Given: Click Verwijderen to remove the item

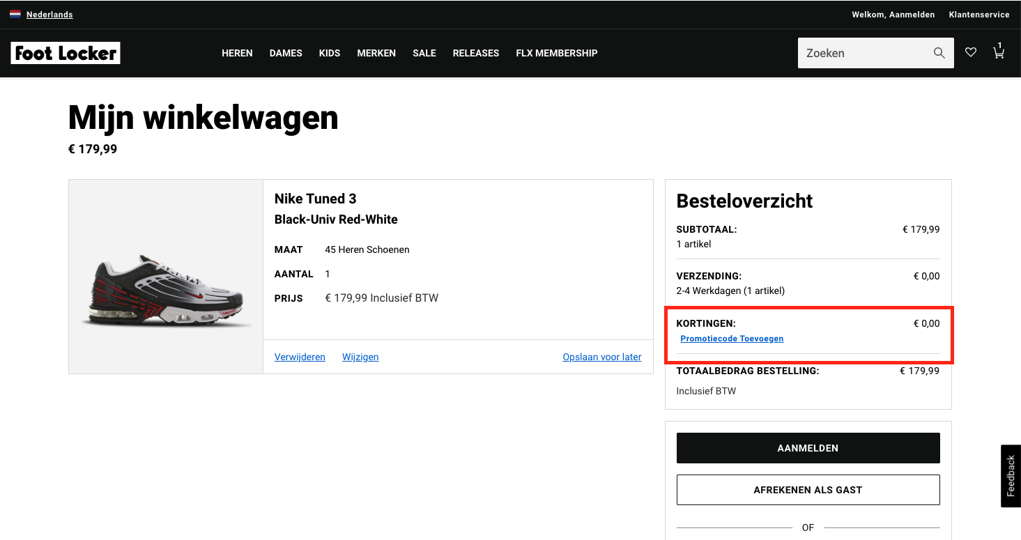Looking at the screenshot, I should click(300, 357).
